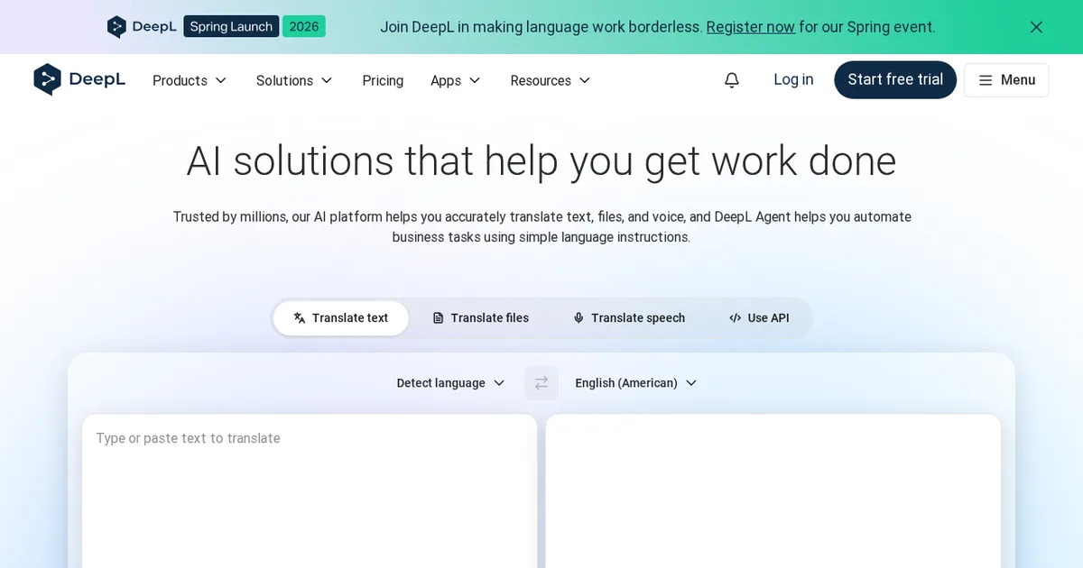Switch to the Translate speech tab
Image resolution: width=1083 pixels, height=568 pixels.
(629, 318)
